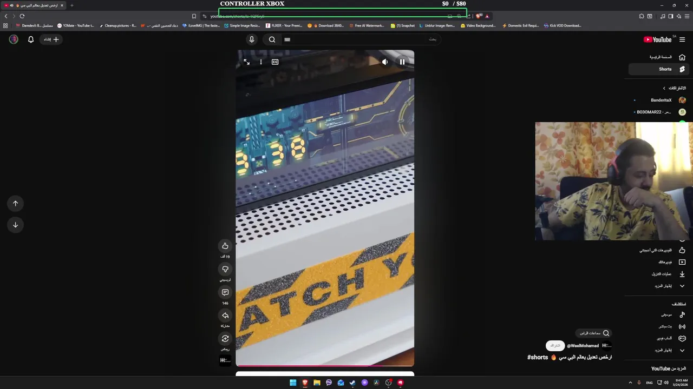This screenshot has height=389, width=693.
Task: Expand the Subscriptions section chevron
Action: [x=664, y=88]
